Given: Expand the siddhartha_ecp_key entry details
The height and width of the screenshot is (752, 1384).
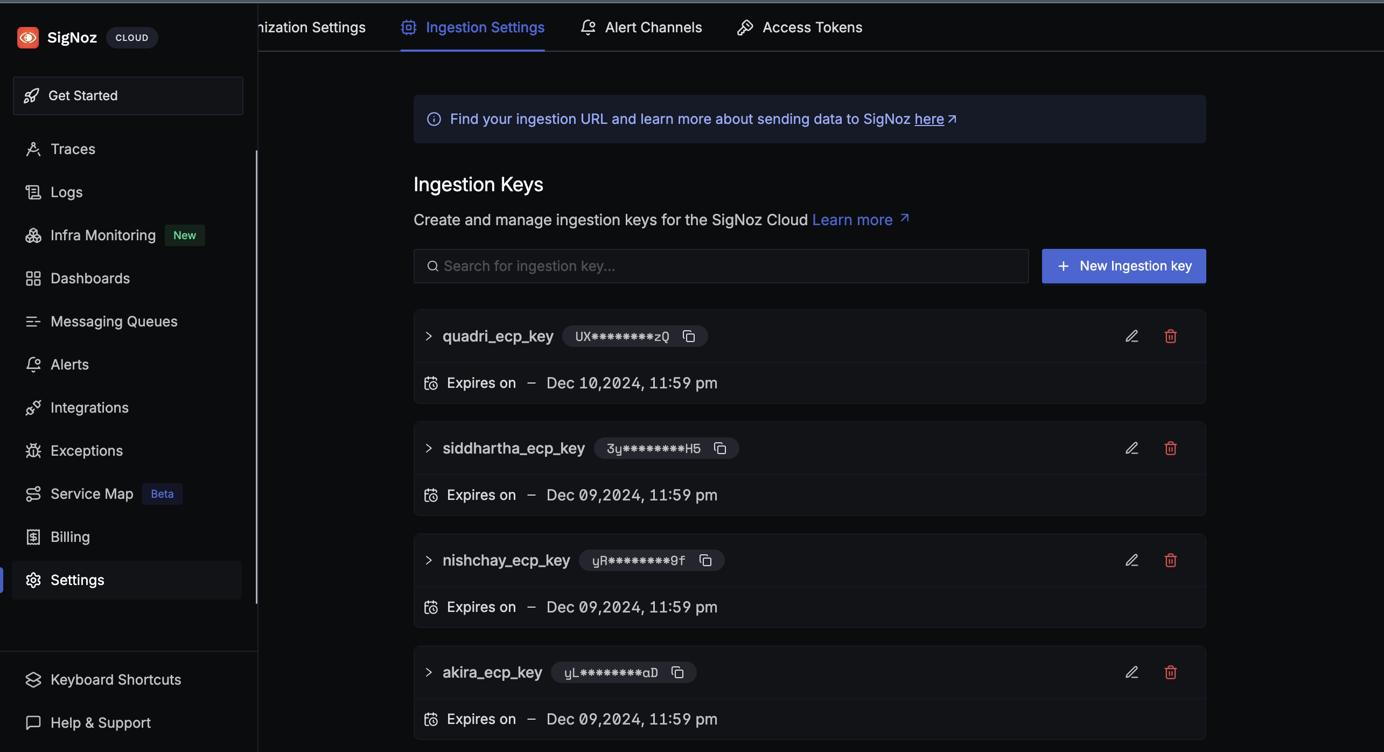Looking at the screenshot, I should (x=428, y=448).
